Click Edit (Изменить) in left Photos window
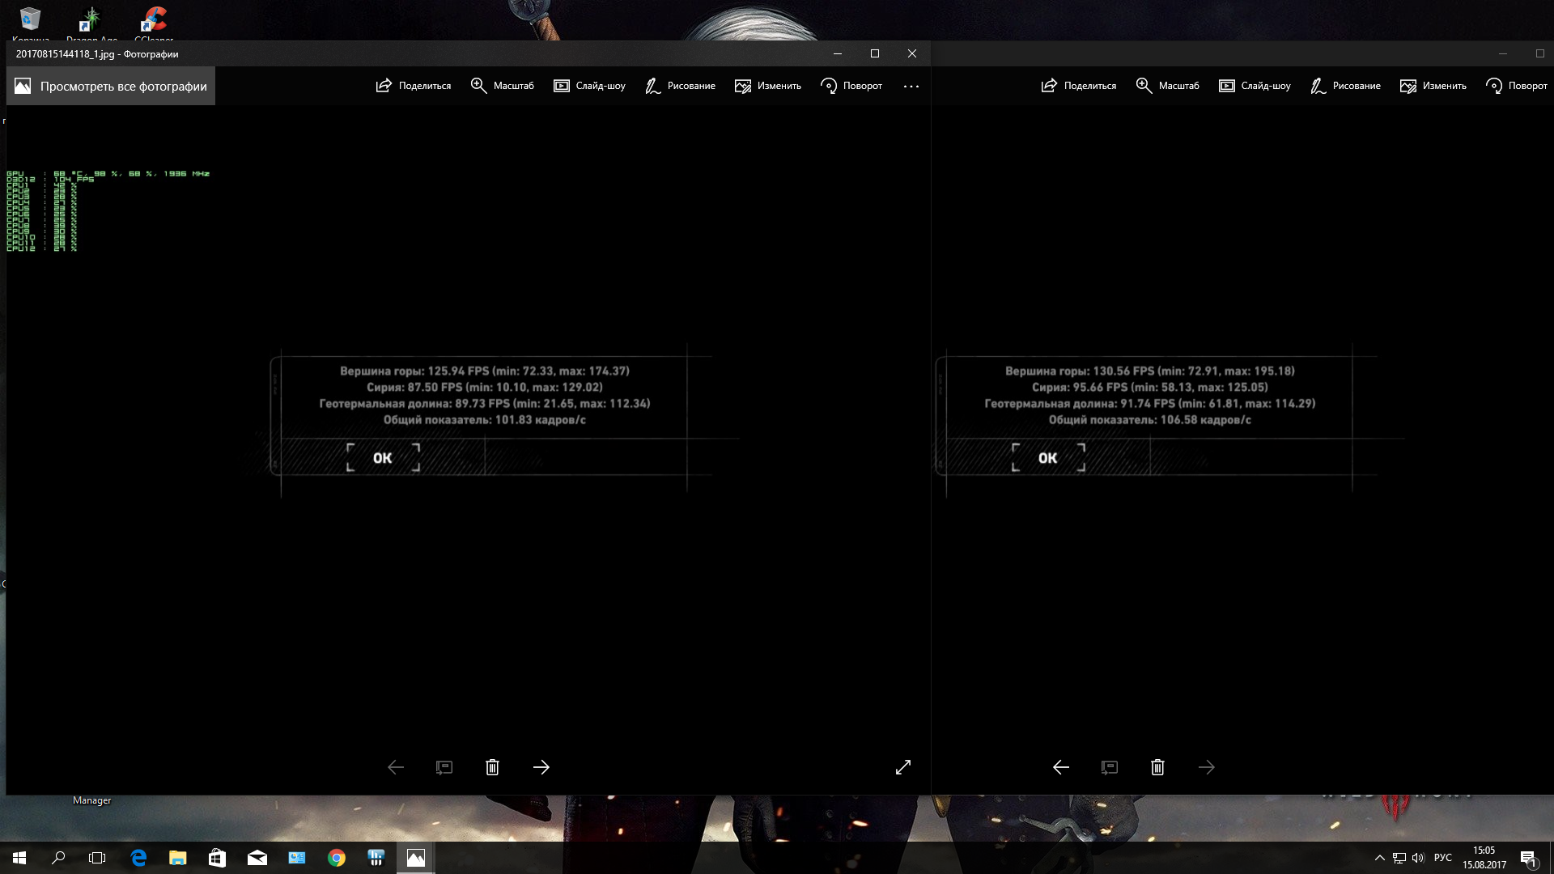The height and width of the screenshot is (874, 1554). [x=767, y=86]
